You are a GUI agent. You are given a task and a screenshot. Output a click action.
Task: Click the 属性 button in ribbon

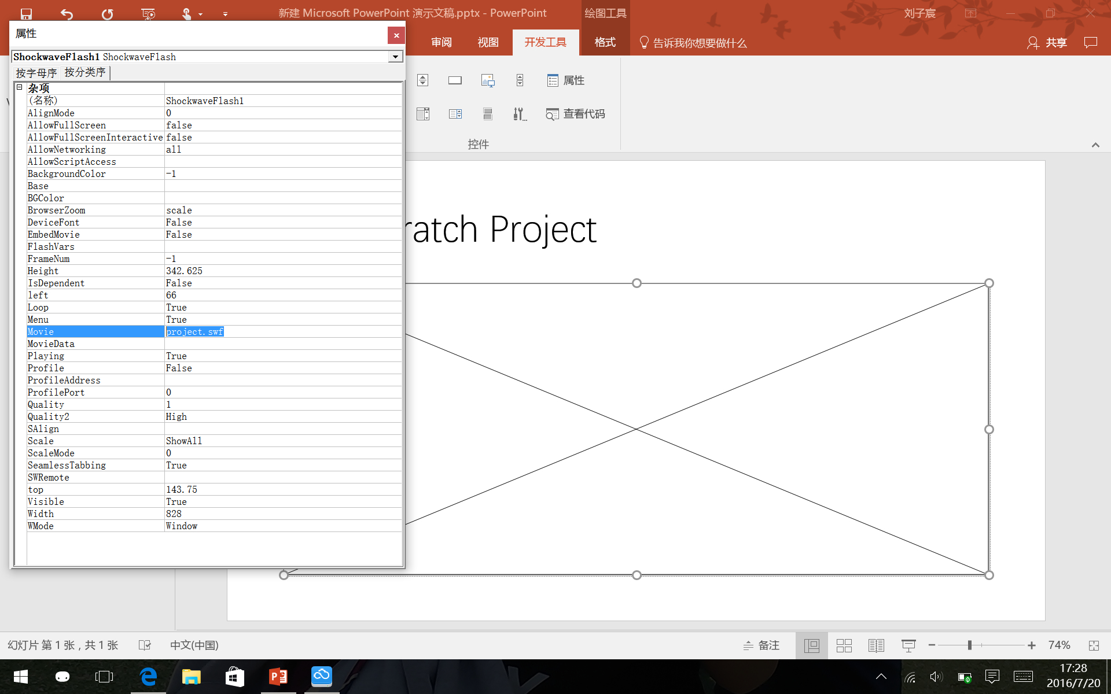point(565,80)
